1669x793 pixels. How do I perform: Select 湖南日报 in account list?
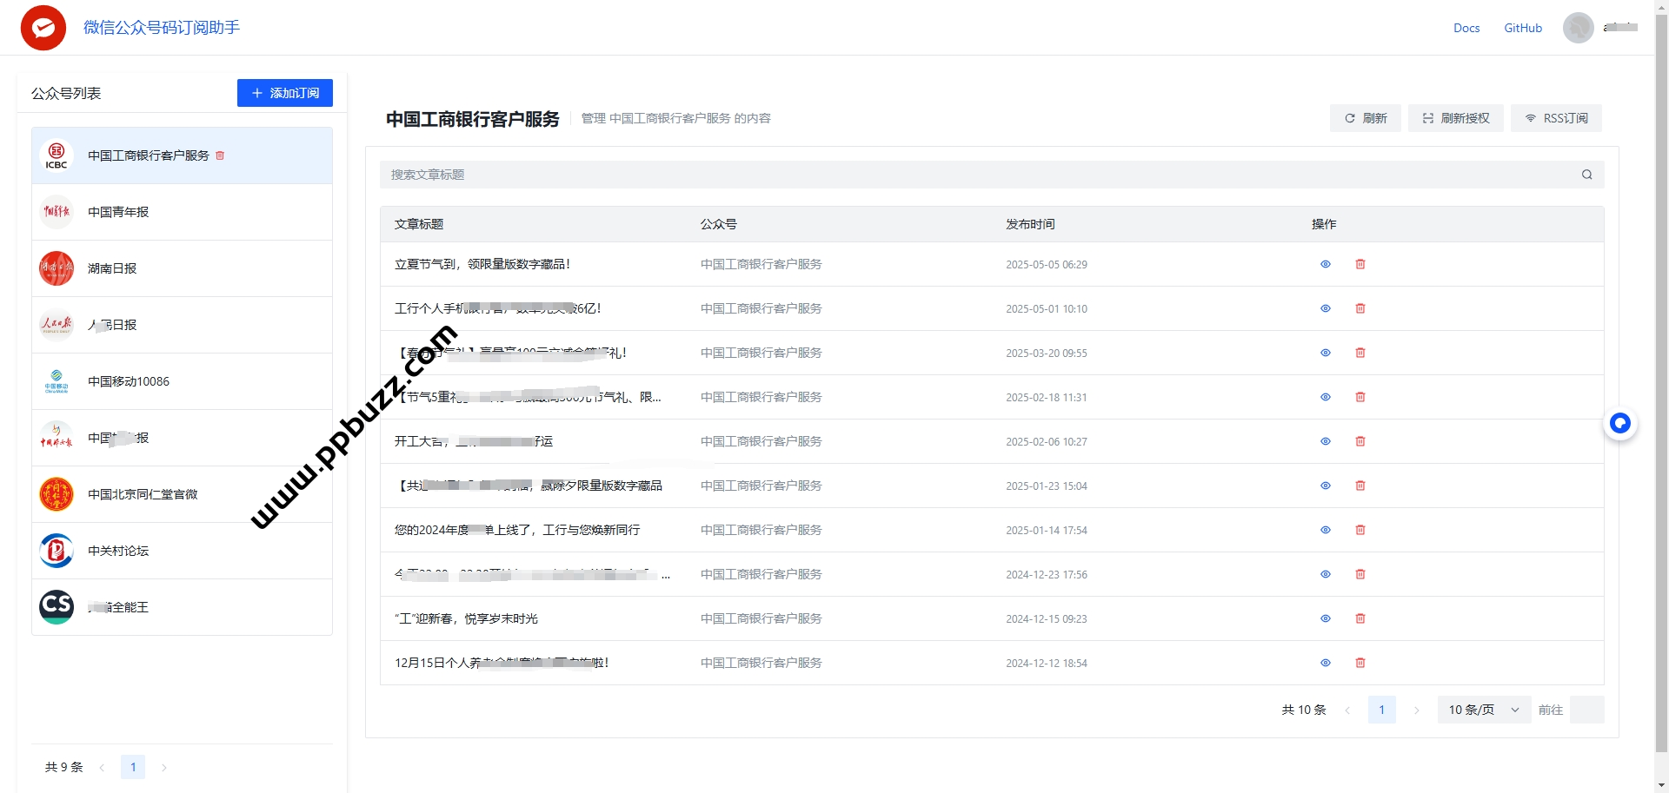pyautogui.click(x=182, y=268)
